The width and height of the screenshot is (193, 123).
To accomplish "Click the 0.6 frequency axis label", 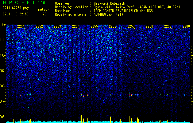I will (x=3, y=117).
